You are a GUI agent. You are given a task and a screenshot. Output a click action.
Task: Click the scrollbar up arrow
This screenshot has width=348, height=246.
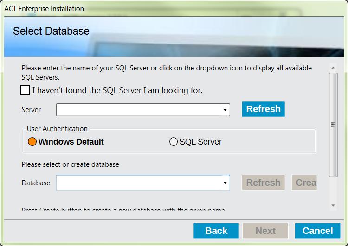(333, 68)
